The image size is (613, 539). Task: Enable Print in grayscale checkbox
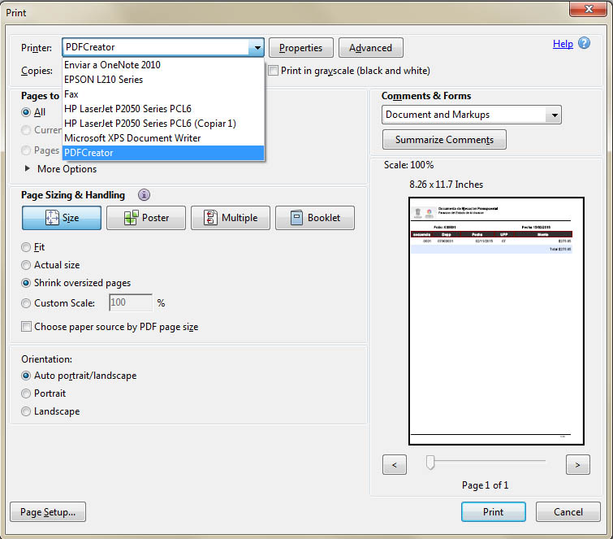coord(273,71)
